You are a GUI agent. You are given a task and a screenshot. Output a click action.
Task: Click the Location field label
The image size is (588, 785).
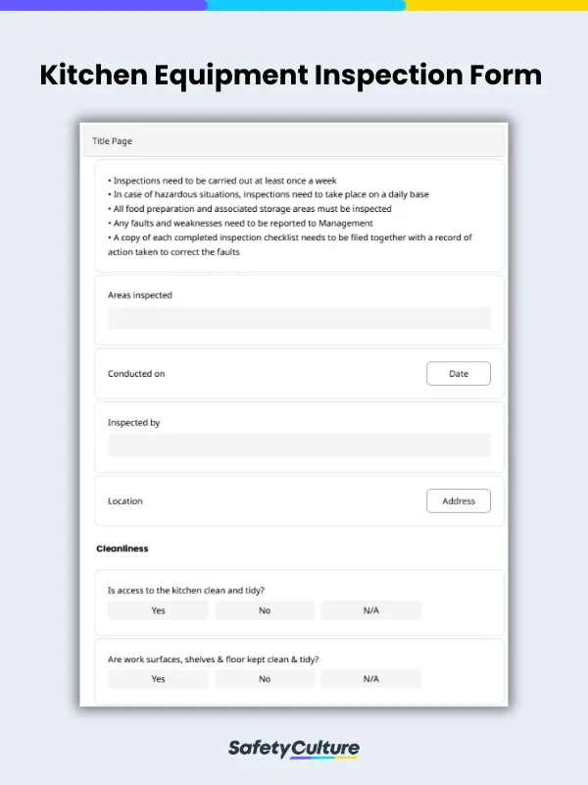(124, 500)
